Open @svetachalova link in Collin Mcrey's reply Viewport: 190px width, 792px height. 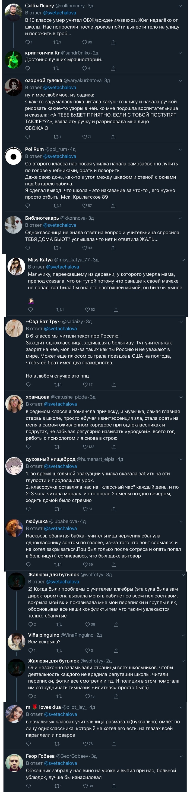[59, 13]
